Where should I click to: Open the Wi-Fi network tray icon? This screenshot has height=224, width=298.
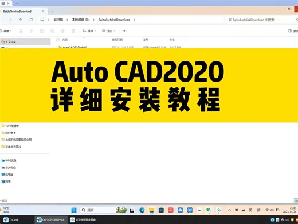(x=267, y=210)
